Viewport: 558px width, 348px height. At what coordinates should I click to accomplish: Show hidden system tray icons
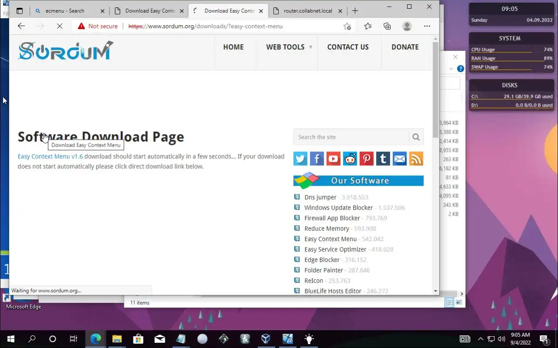(480, 339)
